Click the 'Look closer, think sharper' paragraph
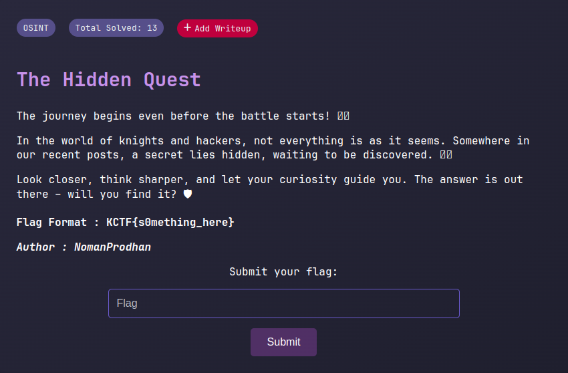The image size is (568, 373). pos(270,186)
